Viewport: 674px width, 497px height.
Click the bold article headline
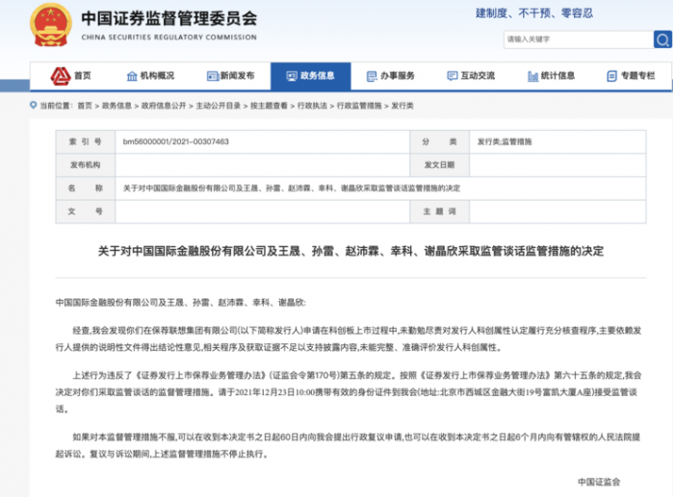(350, 251)
